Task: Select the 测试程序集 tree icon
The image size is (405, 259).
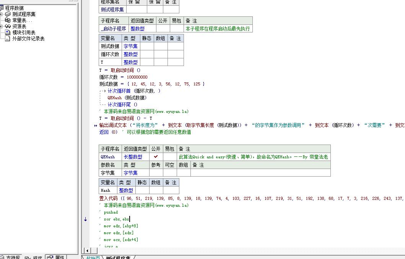Action: coord(8,14)
